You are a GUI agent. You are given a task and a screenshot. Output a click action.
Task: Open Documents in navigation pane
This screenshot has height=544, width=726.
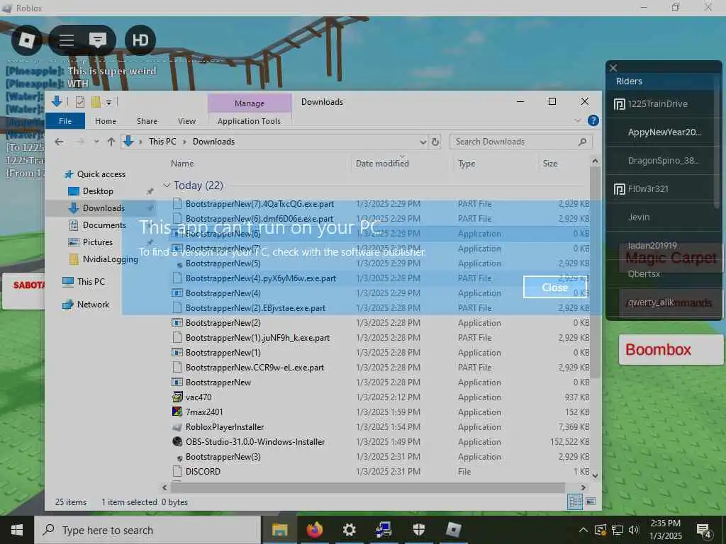(x=104, y=225)
